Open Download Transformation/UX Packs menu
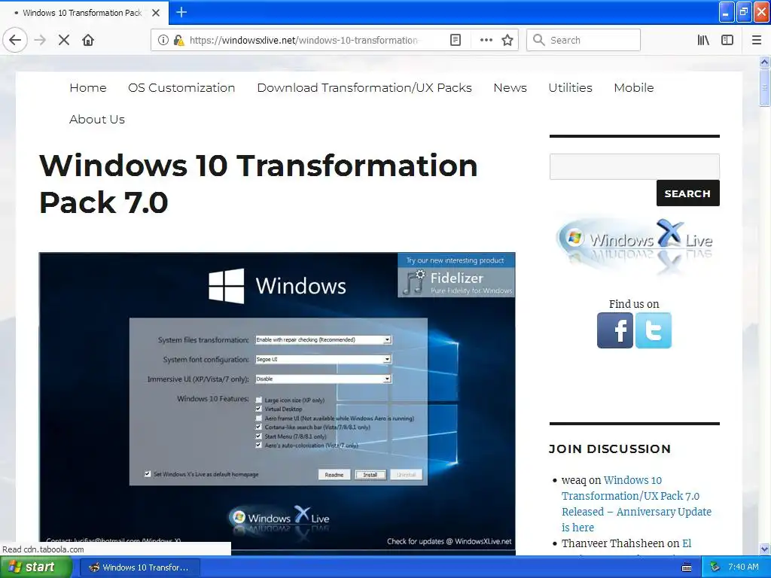This screenshot has height=578, width=771. pyautogui.click(x=364, y=87)
